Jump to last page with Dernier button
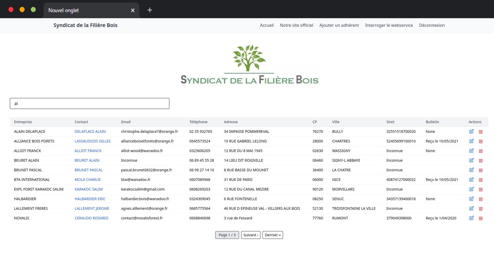494x268 pixels. pyautogui.click(x=273, y=235)
